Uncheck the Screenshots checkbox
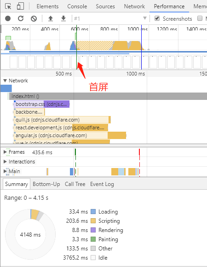Screen dimensions: 207x267 click(157, 18)
